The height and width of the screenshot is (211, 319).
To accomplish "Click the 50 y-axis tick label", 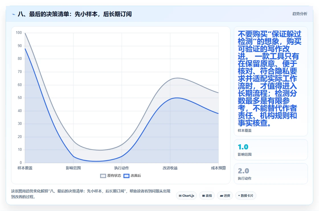I will tap(20, 98).
